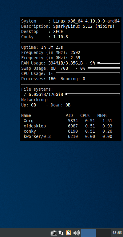Click the MHz frequency value '2592'
The width and height of the screenshot is (123, 237).
pyautogui.click(x=75, y=52)
